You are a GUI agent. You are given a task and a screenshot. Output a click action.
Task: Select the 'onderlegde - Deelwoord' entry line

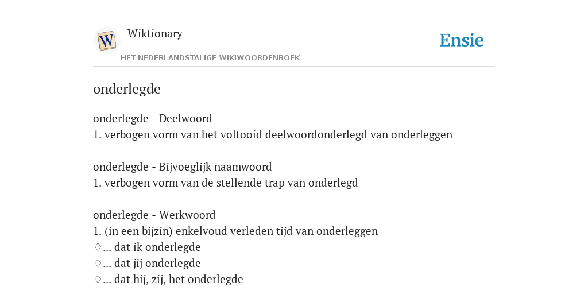(x=153, y=118)
